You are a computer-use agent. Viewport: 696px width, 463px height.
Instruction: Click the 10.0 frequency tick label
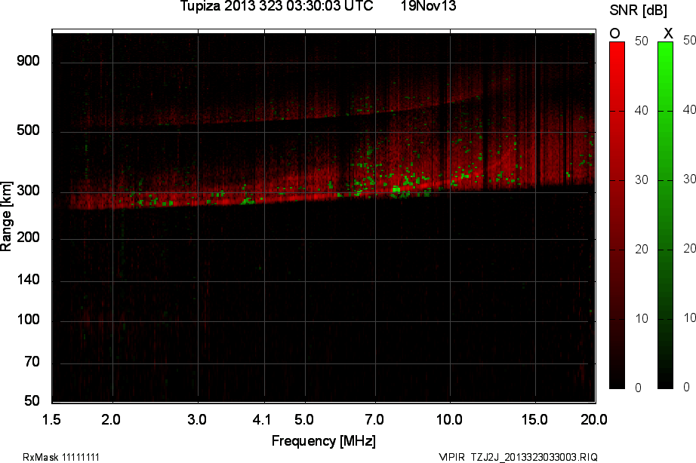[x=449, y=419]
